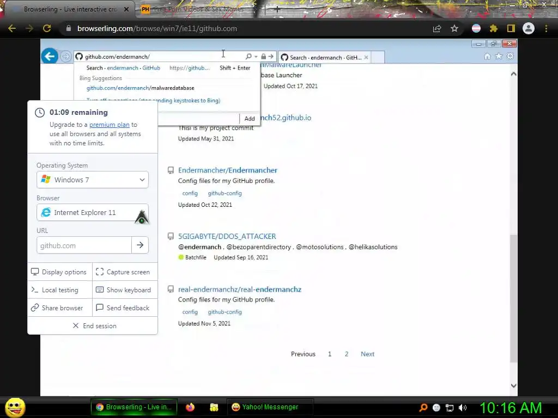Open Display options
Screen dimensions: 558x418
tap(60, 272)
